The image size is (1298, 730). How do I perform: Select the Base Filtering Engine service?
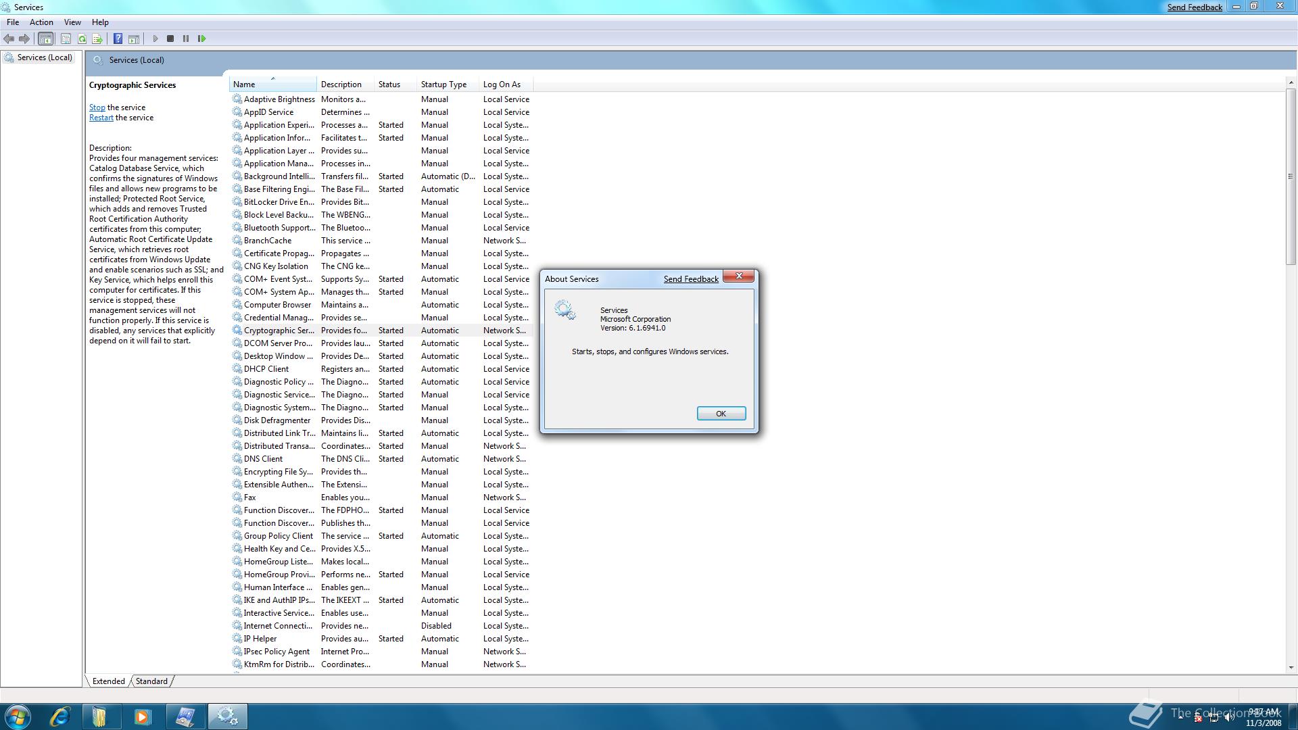coord(382,189)
